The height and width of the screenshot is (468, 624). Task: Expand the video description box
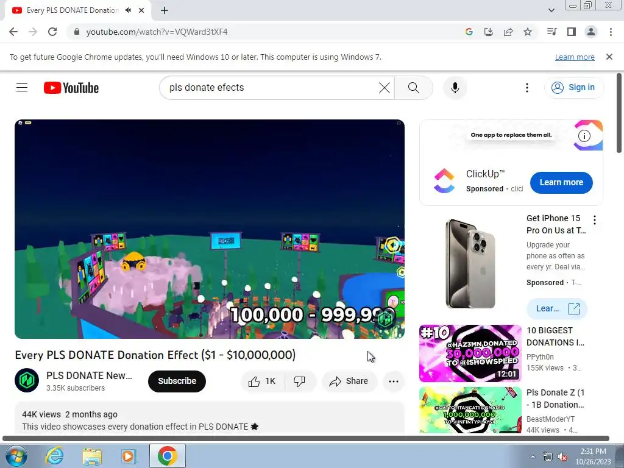210,418
